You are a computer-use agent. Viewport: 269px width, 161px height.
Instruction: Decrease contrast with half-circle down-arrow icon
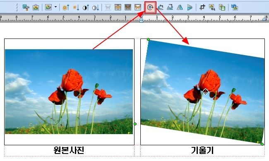(x=96, y=7)
